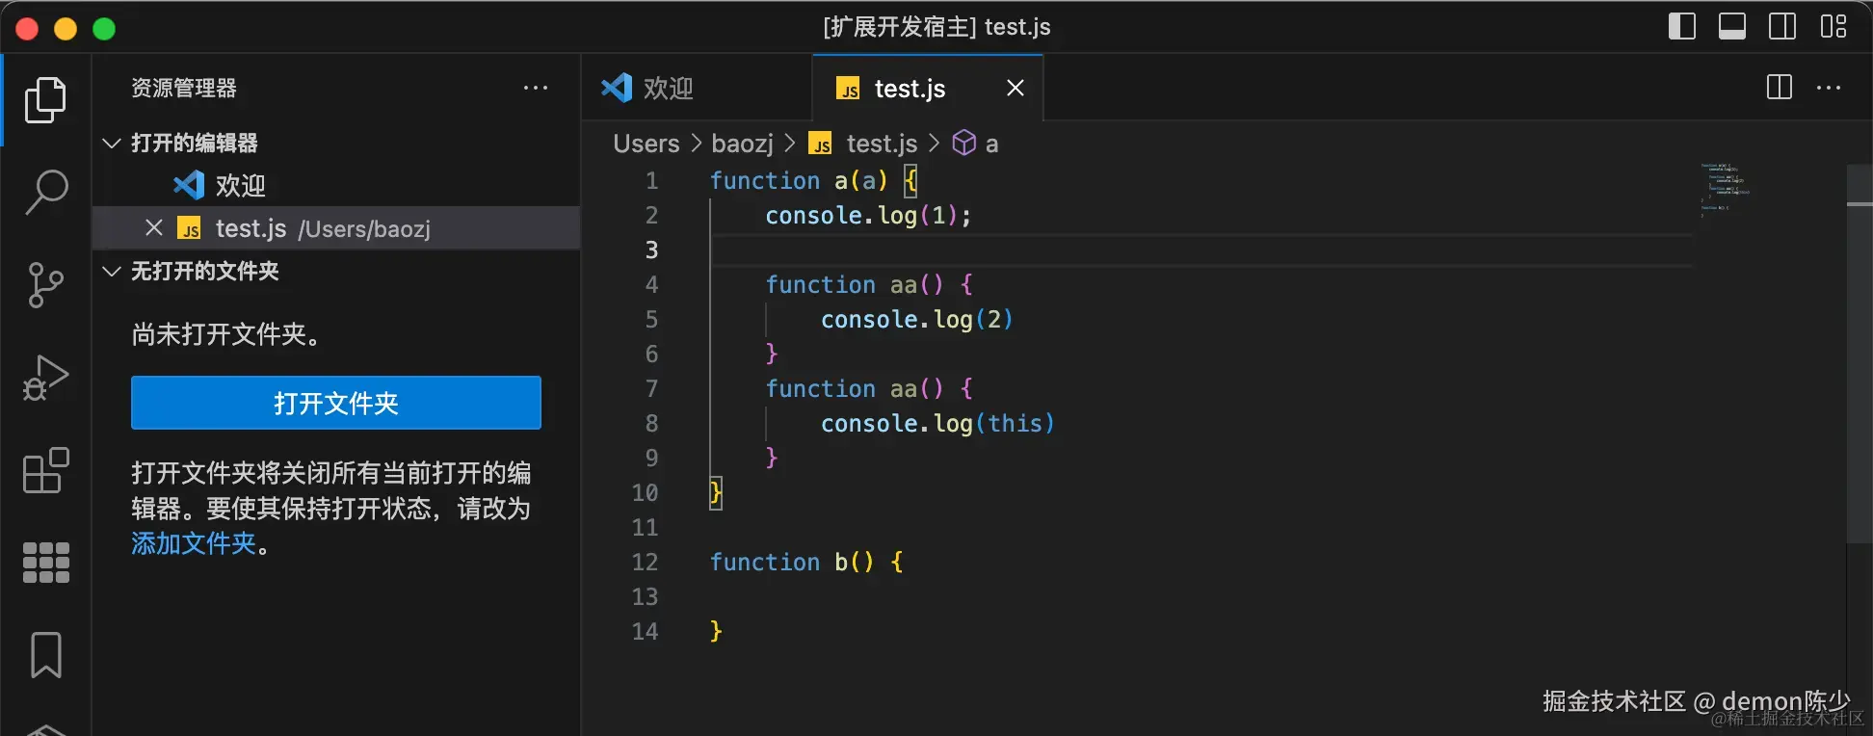1873x736 pixels.
Task: Open the Bookmarks view icon
Action: 45,655
